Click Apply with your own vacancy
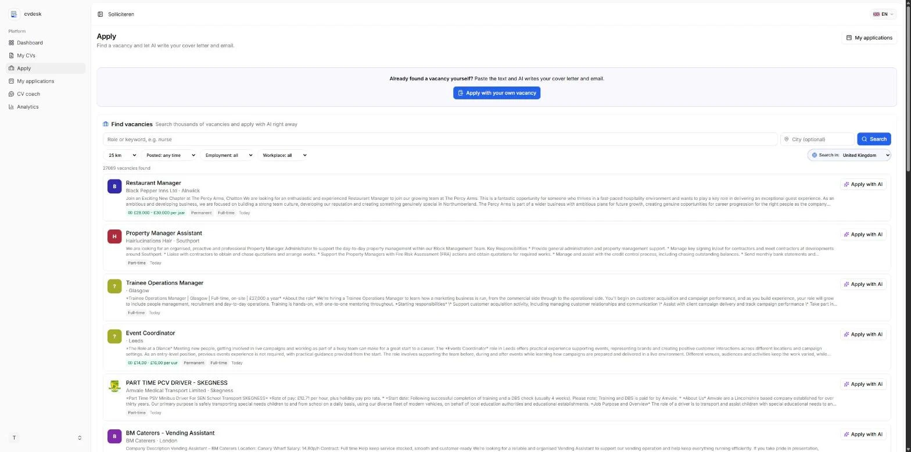The width and height of the screenshot is (911, 452). click(x=497, y=93)
